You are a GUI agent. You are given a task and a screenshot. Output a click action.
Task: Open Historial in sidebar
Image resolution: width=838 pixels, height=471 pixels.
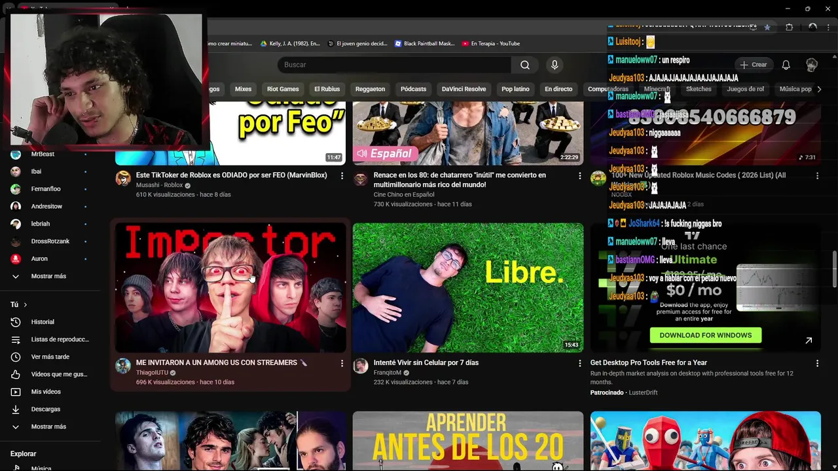click(x=43, y=322)
